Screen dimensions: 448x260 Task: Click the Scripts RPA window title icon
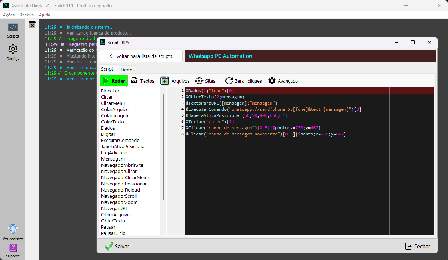coord(103,42)
